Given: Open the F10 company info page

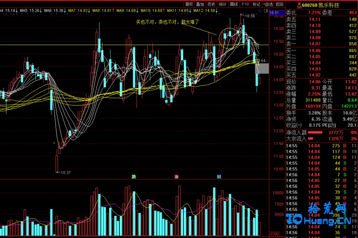Looking at the screenshot, I should click(245, 4).
